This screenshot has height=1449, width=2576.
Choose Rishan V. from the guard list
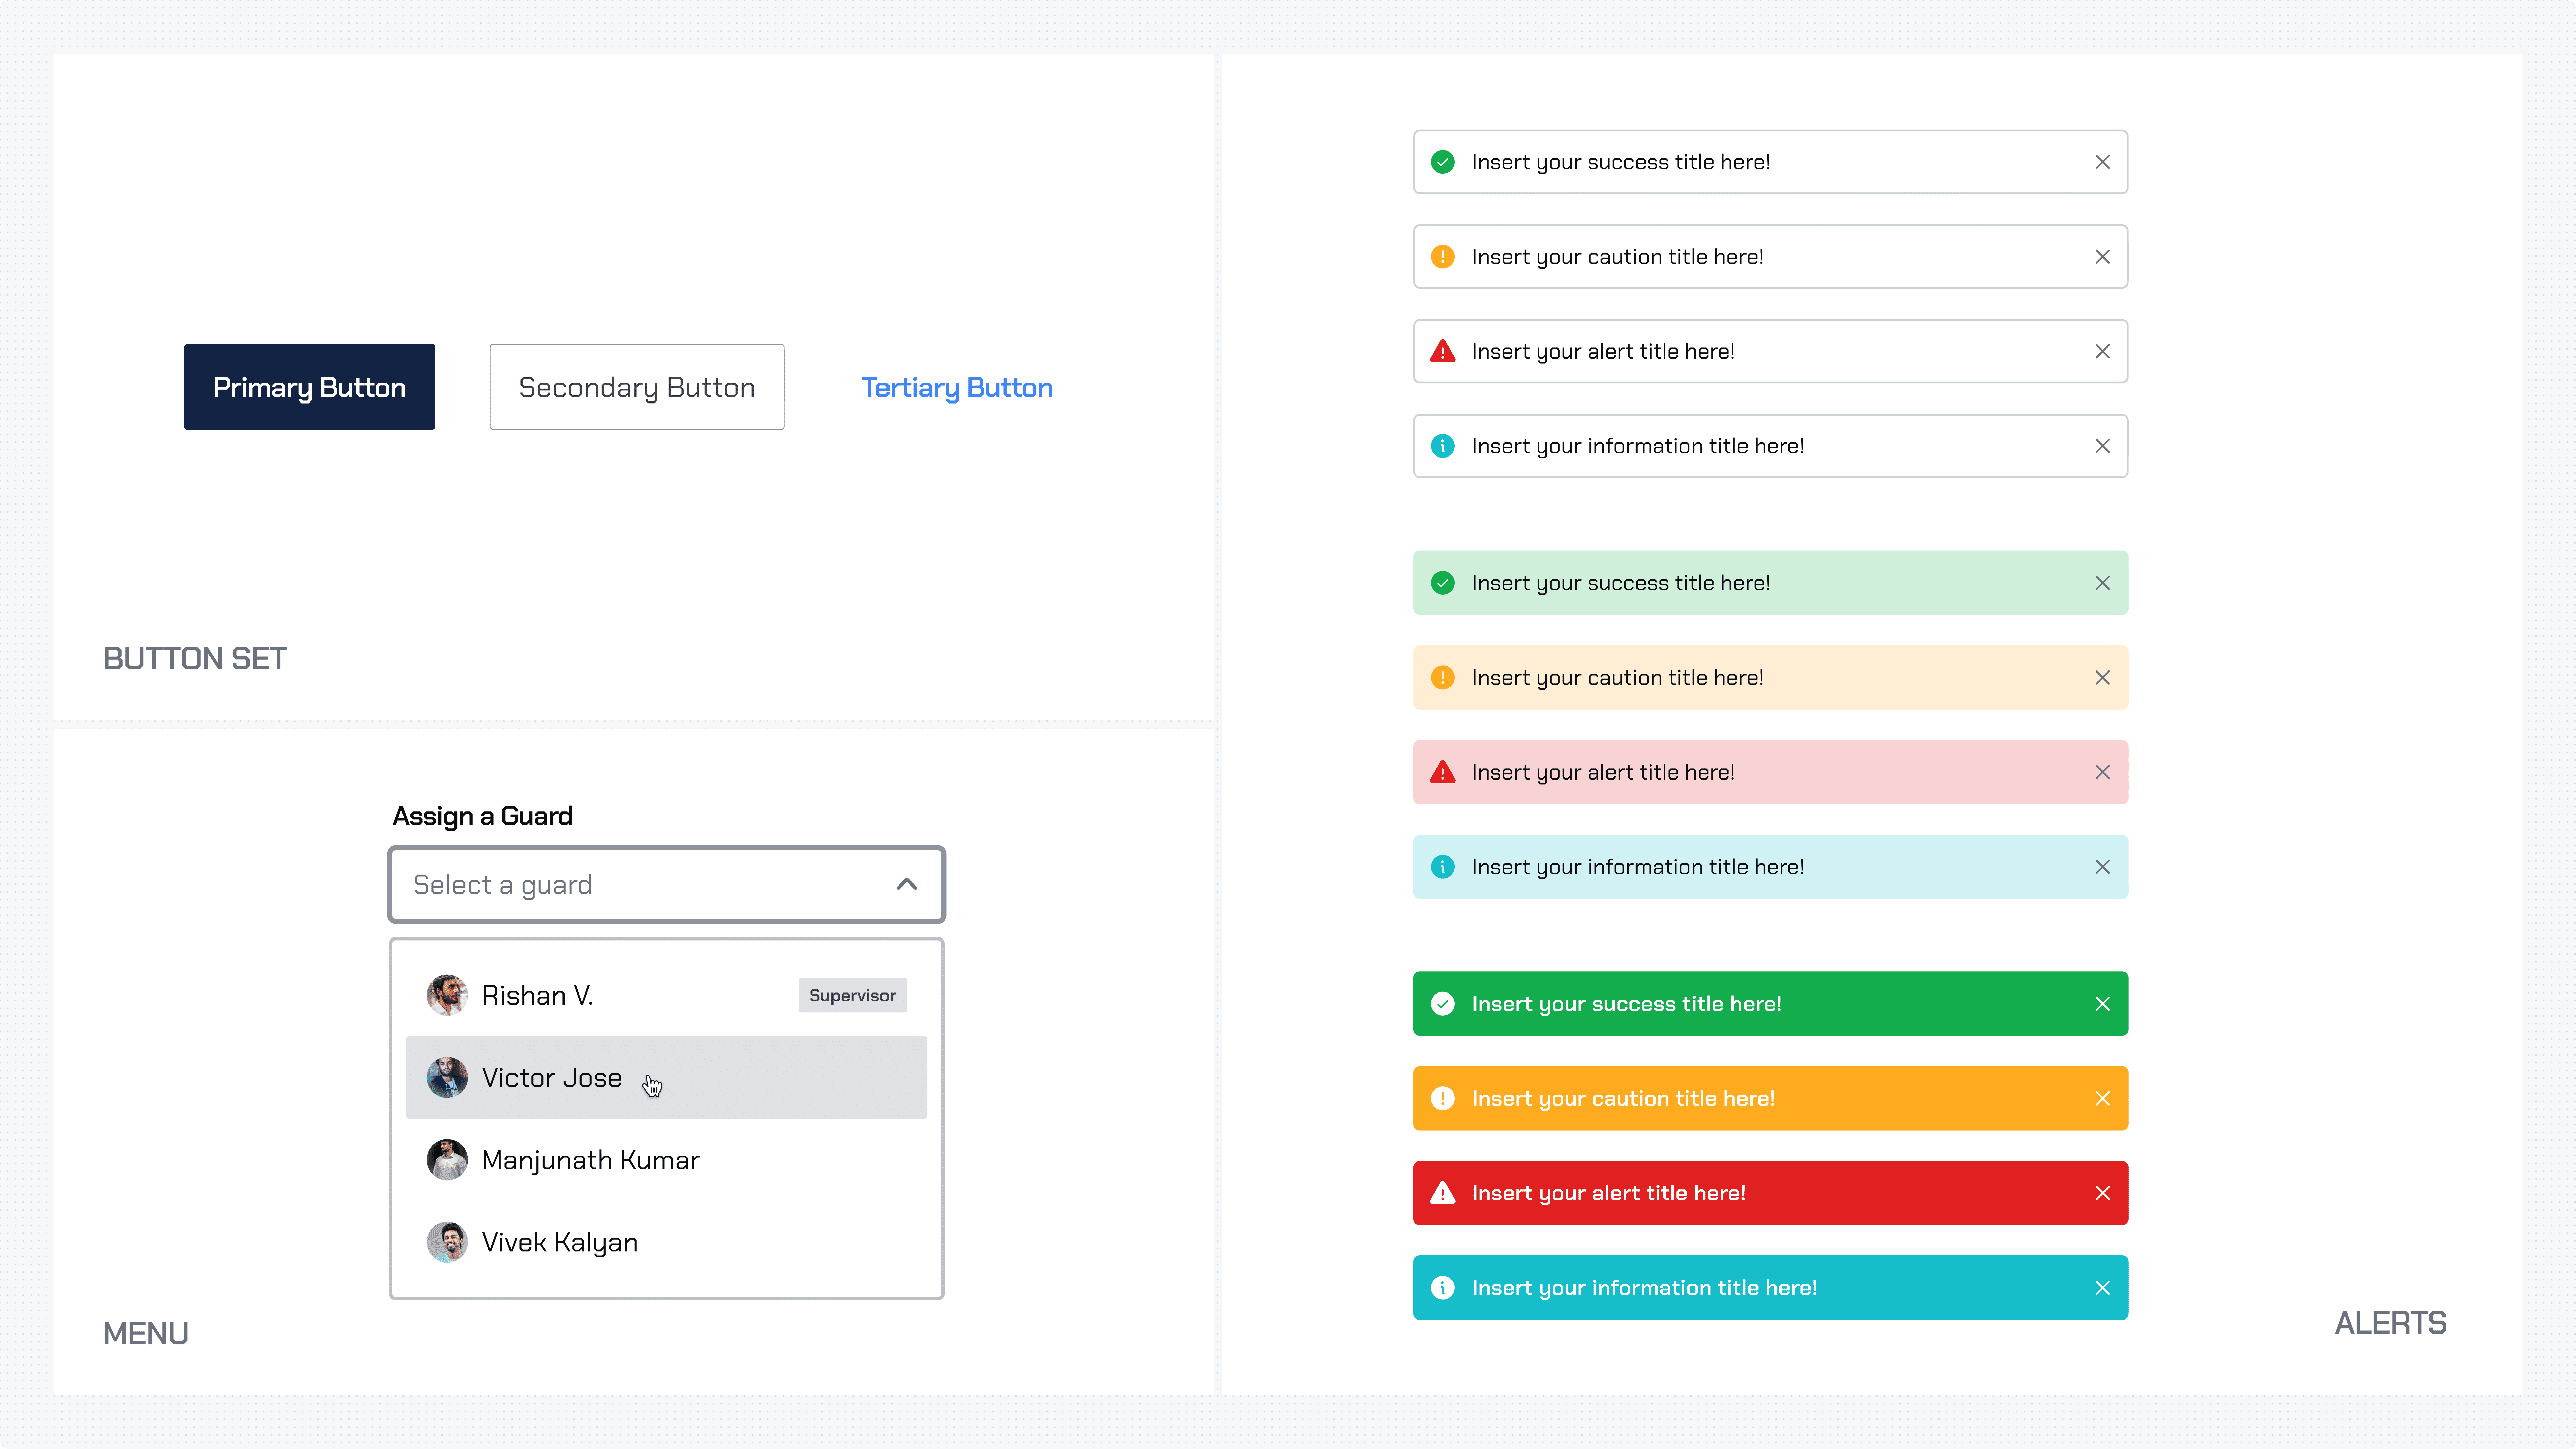coord(666,995)
